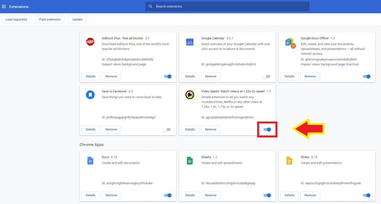Viewport: 381px width, 204px height.
Task: Toggle off the Docs app
Action: tap(168, 195)
